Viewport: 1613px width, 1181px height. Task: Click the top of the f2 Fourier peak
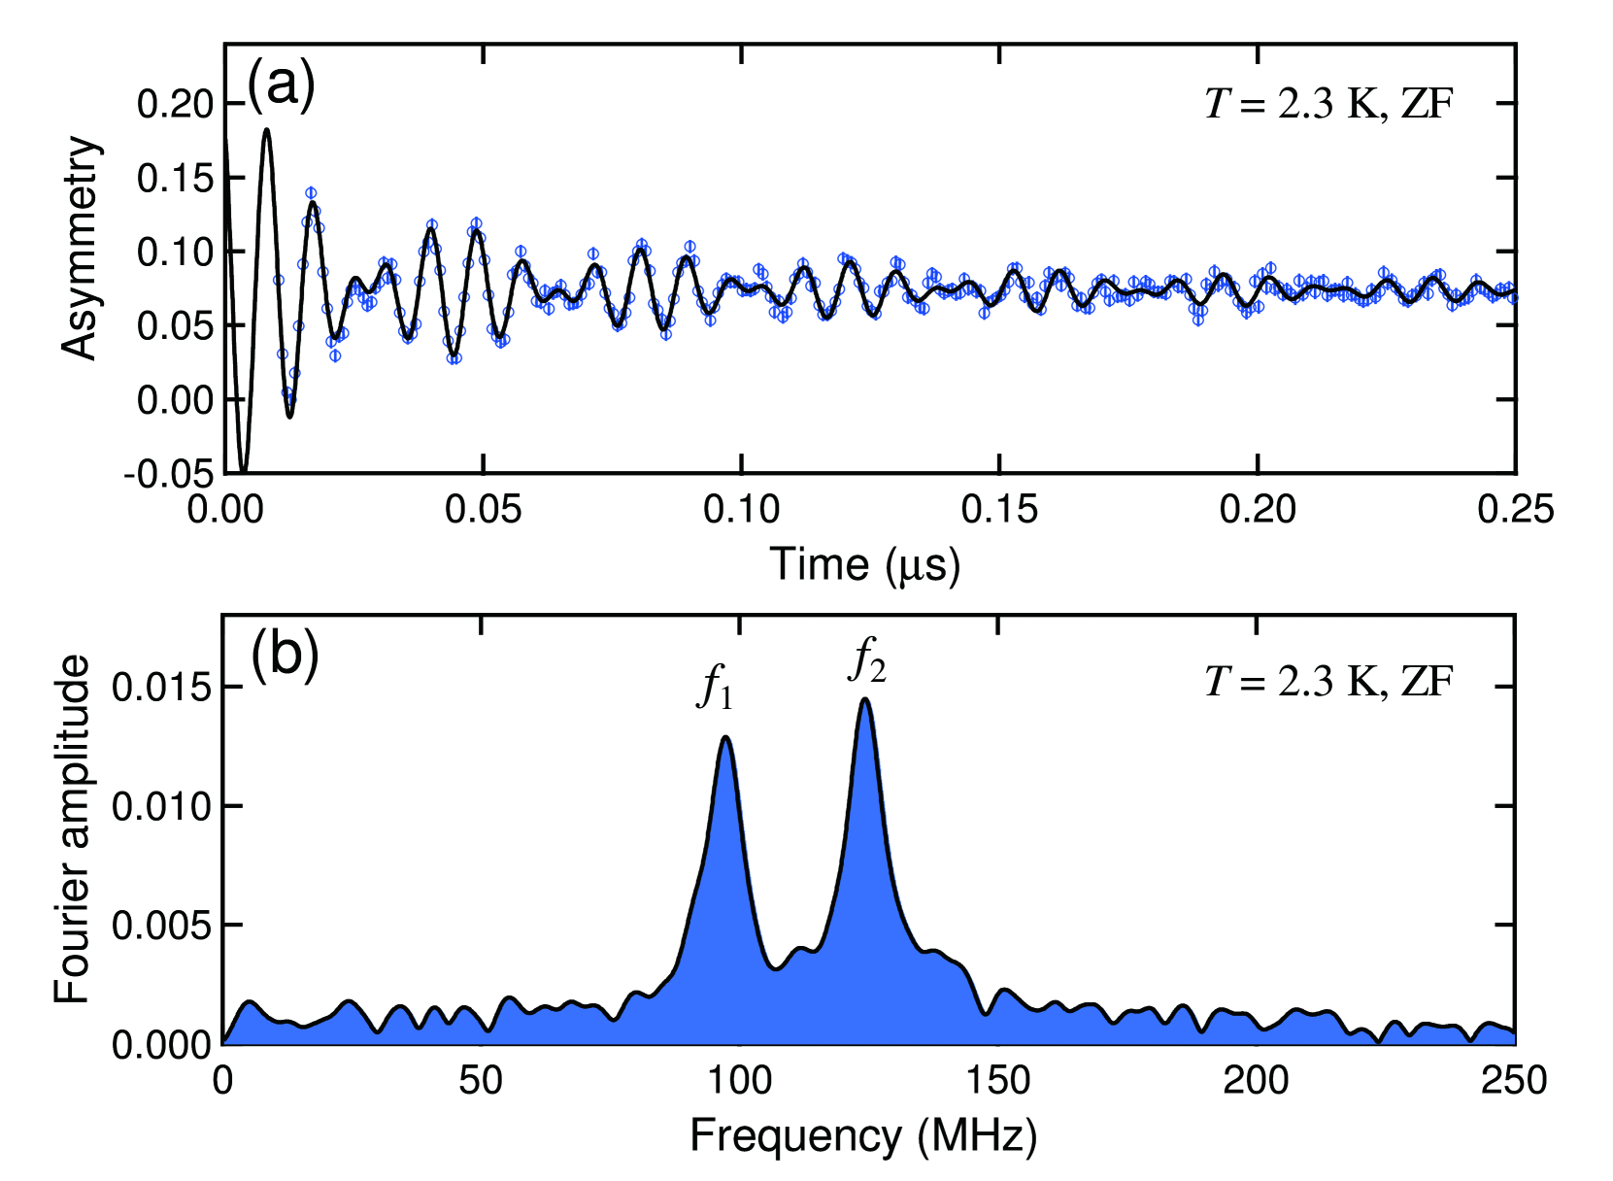pos(865,700)
